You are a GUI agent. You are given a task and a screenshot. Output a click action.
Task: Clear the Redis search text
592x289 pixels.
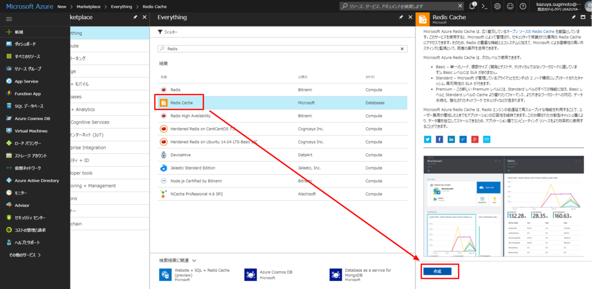402,48
